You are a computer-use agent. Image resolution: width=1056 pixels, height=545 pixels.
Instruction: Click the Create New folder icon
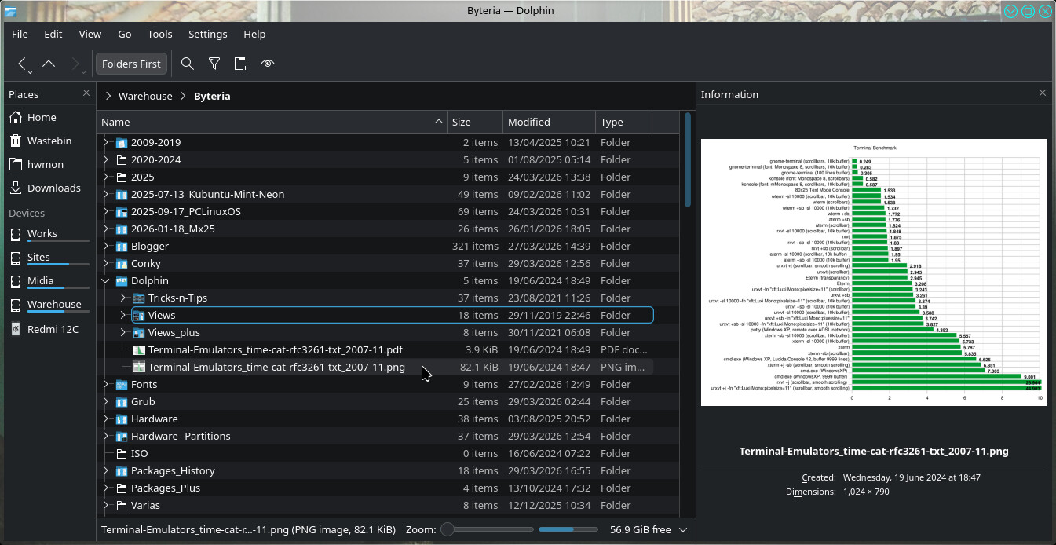pyautogui.click(x=241, y=64)
